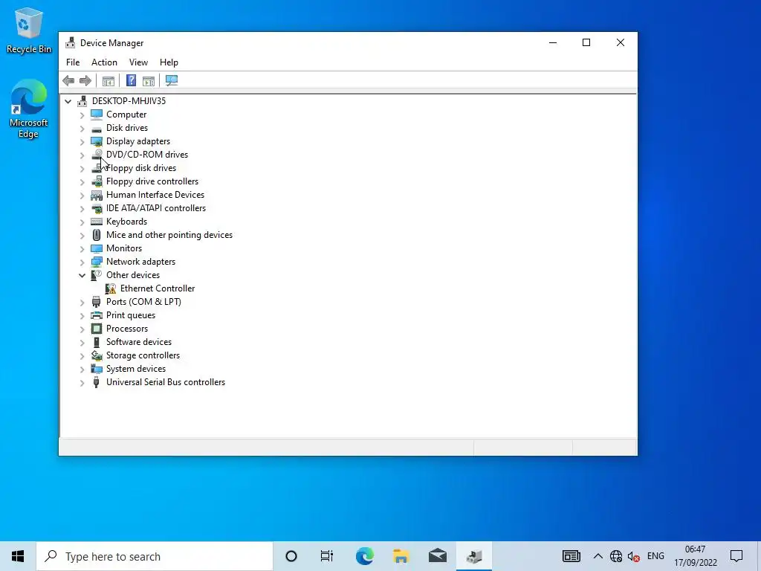Click Scan for hardware changes icon

tap(172, 80)
